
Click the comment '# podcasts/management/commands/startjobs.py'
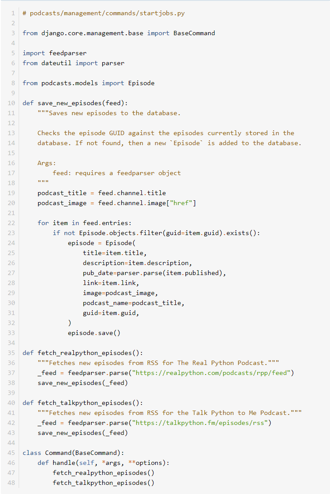click(104, 13)
